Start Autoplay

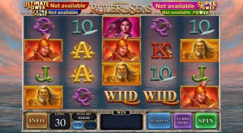pyautogui.click(x=159, y=121)
